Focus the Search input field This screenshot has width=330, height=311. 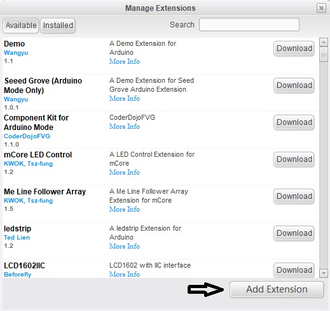249,25
